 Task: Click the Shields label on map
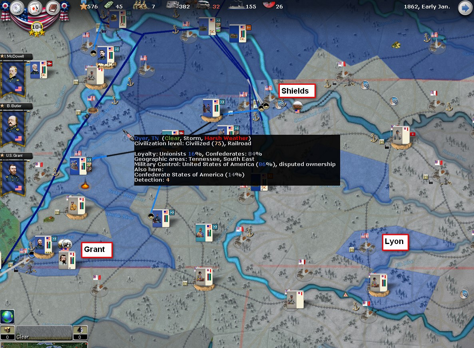[295, 91]
